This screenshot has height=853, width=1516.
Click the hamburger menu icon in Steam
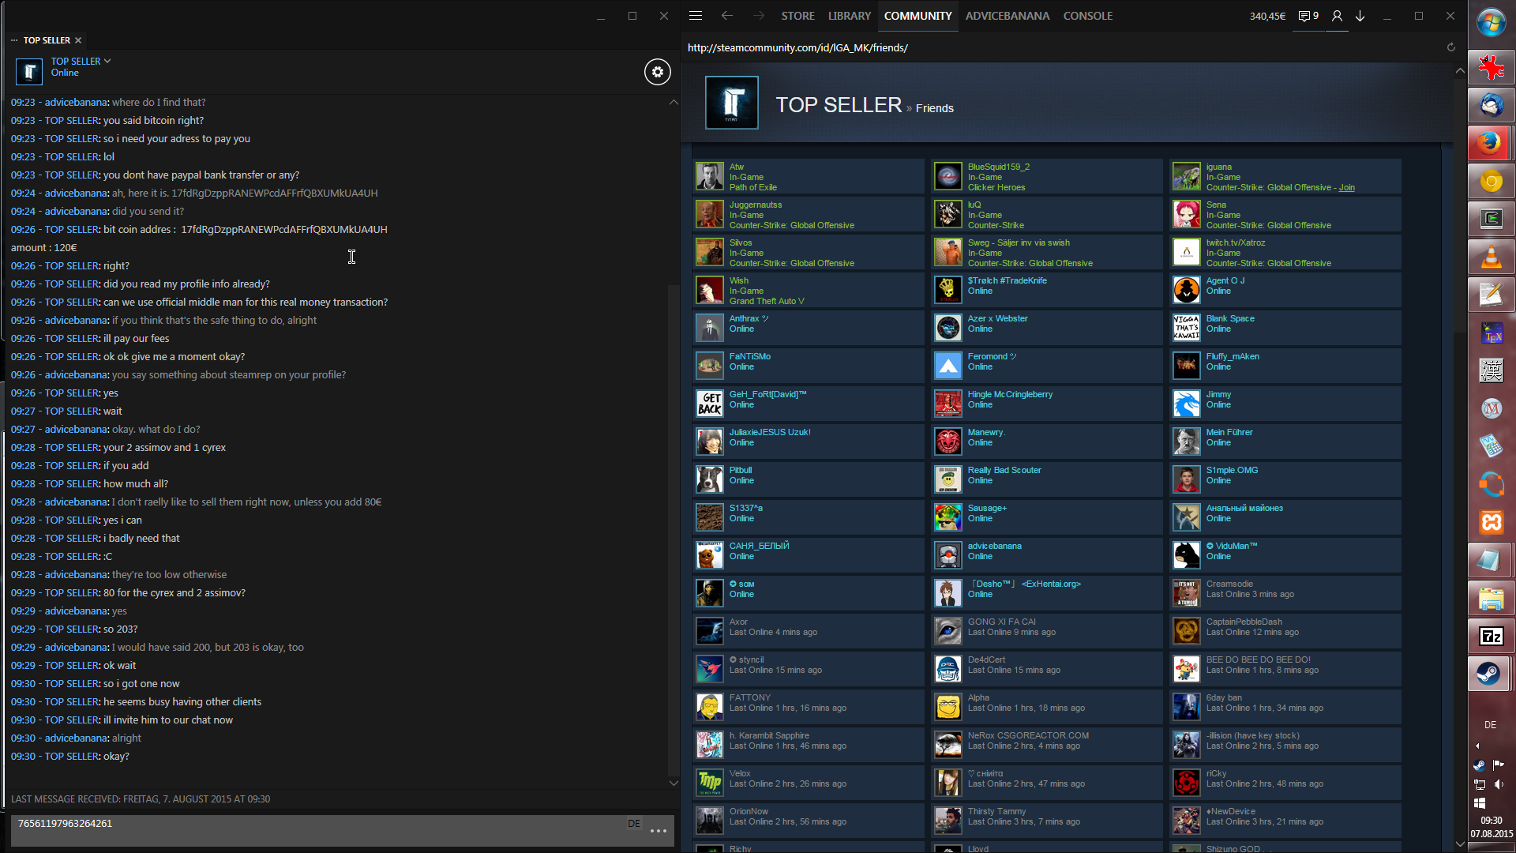tap(696, 16)
